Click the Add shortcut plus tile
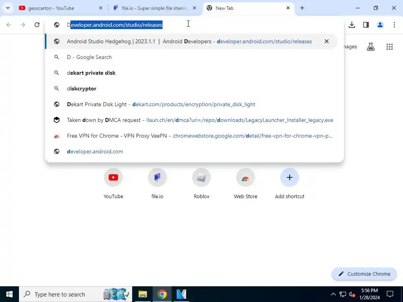 (290, 184)
